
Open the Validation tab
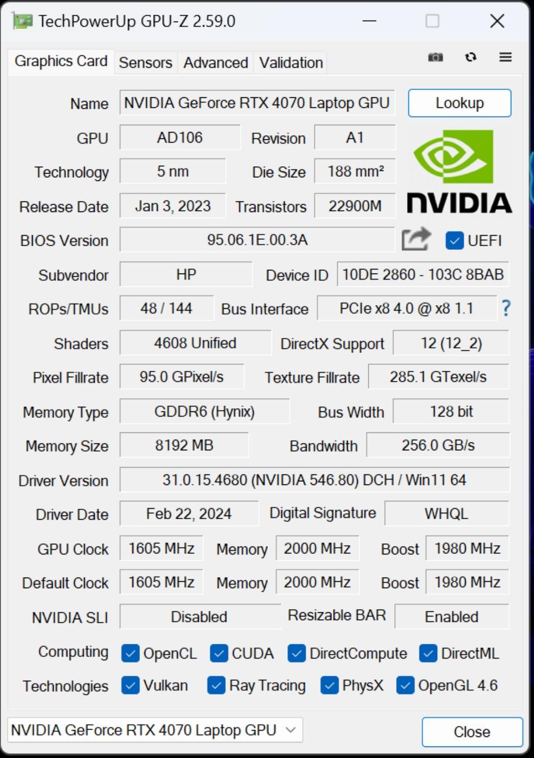click(291, 63)
